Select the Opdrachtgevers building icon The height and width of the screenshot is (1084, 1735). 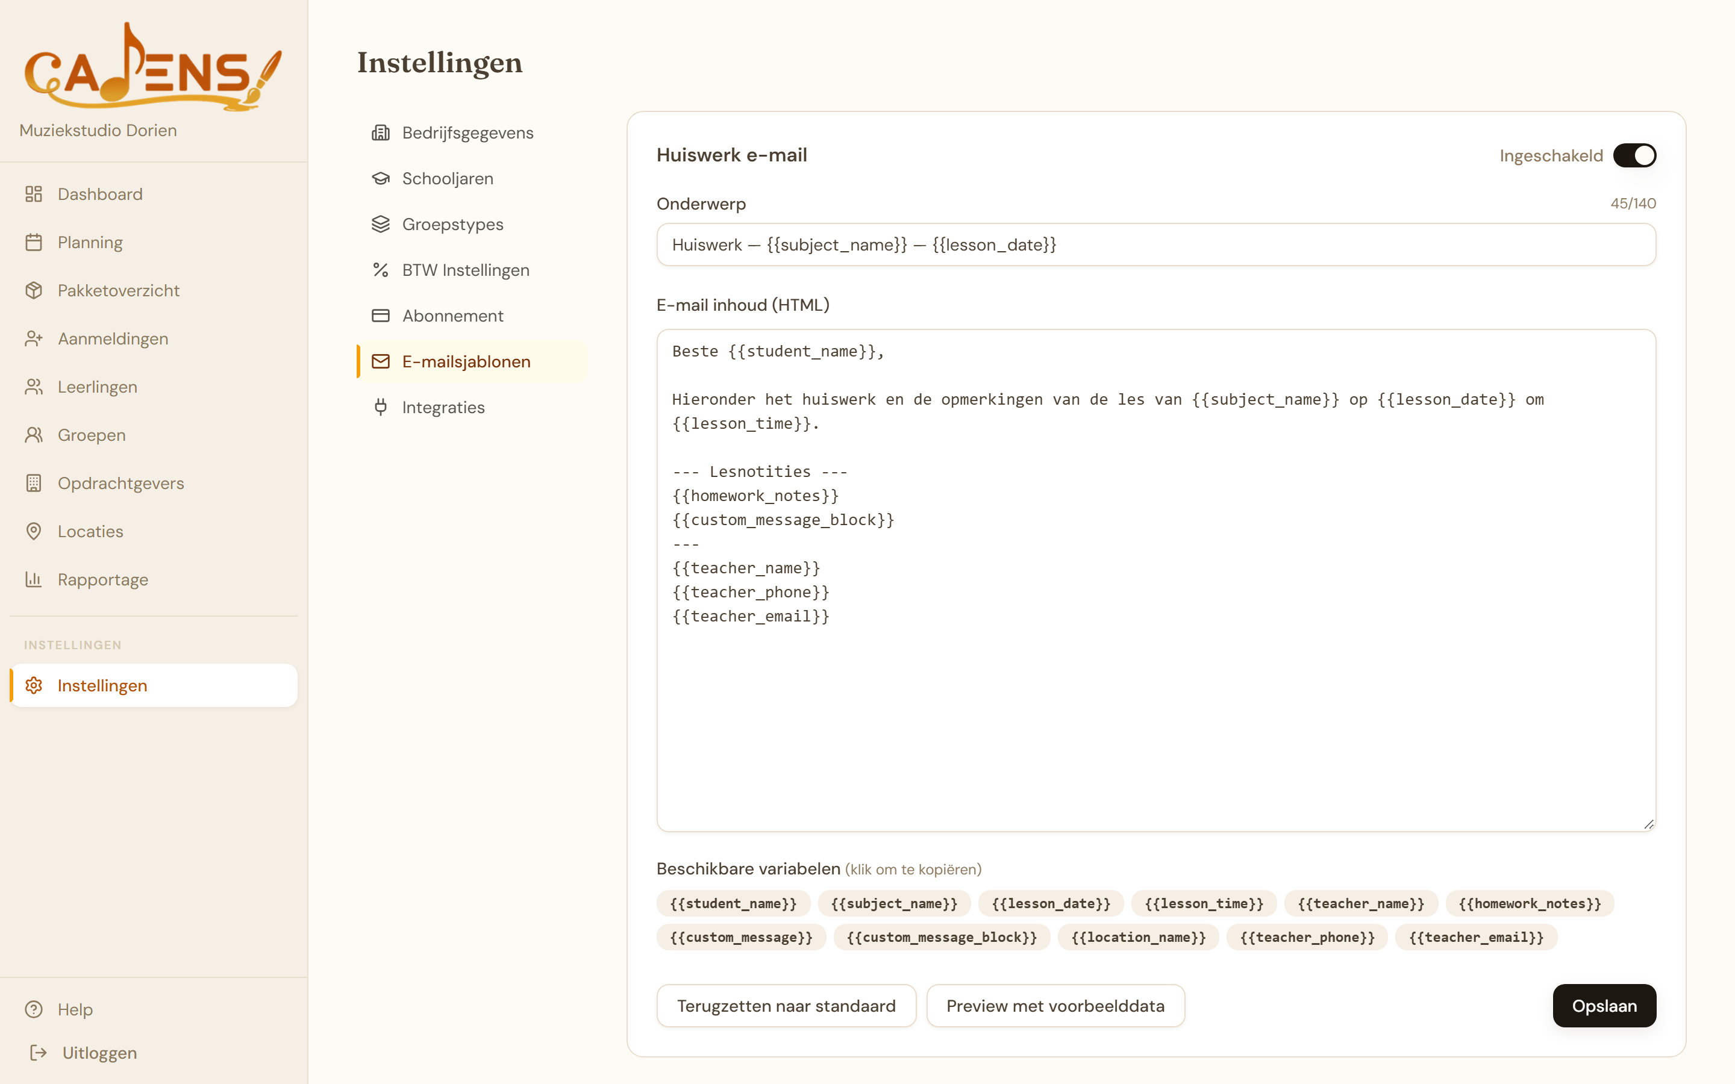(34, 483)
